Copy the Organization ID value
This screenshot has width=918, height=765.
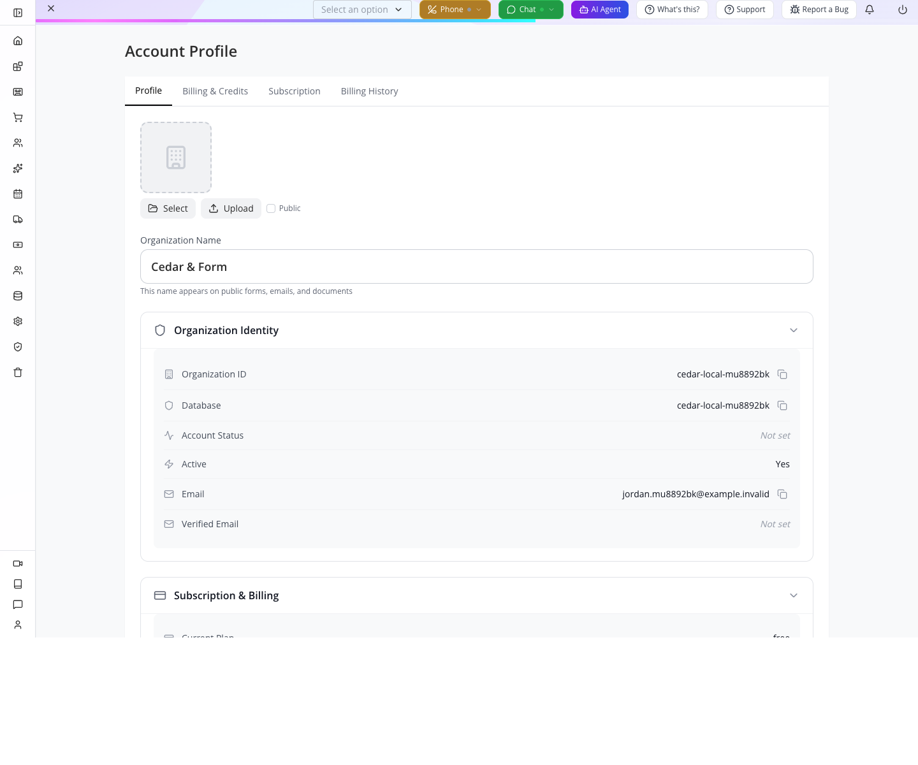(782, 374)
